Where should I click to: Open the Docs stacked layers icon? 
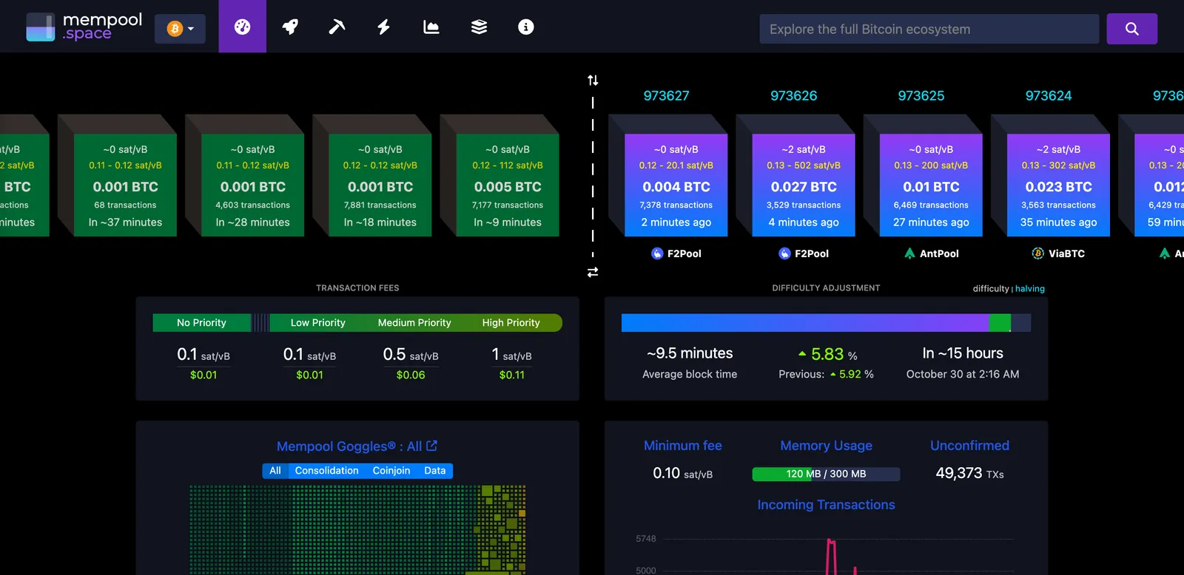coord(479,27)
